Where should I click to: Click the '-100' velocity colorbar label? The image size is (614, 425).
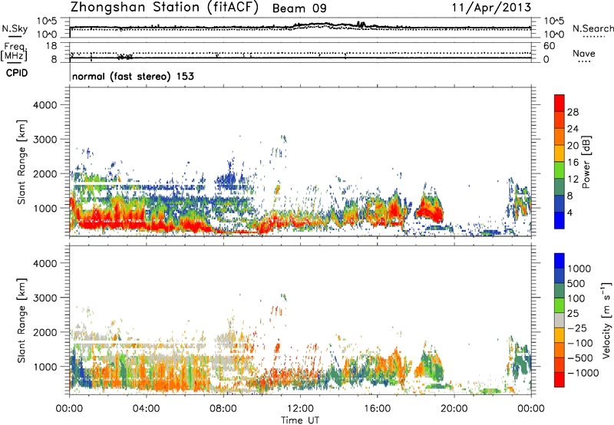click(x=579, y=343)
